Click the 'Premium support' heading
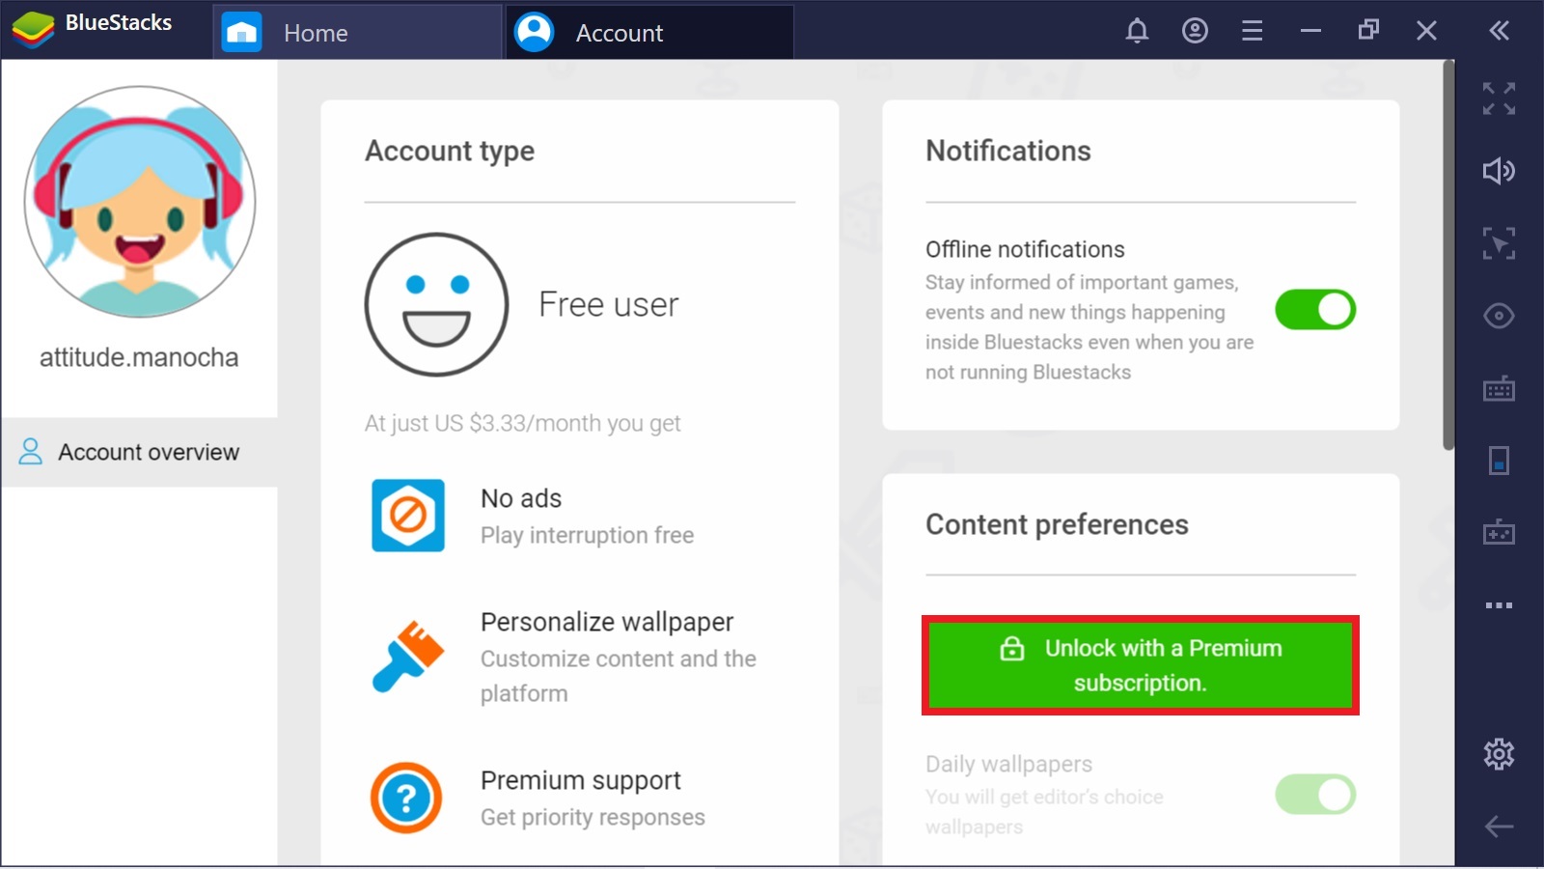This screenshot has height=869, width=1544. [581, 780]
